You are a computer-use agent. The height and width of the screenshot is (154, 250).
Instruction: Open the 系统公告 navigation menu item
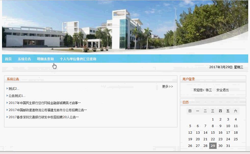tap(24, 59)
